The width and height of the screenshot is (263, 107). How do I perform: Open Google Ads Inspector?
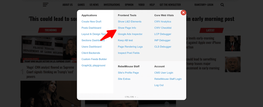pyautogui.click(x=130, y=34)
